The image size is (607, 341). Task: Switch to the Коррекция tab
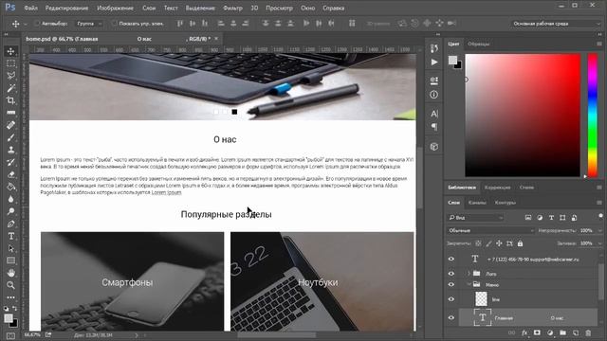coord(497,188)
